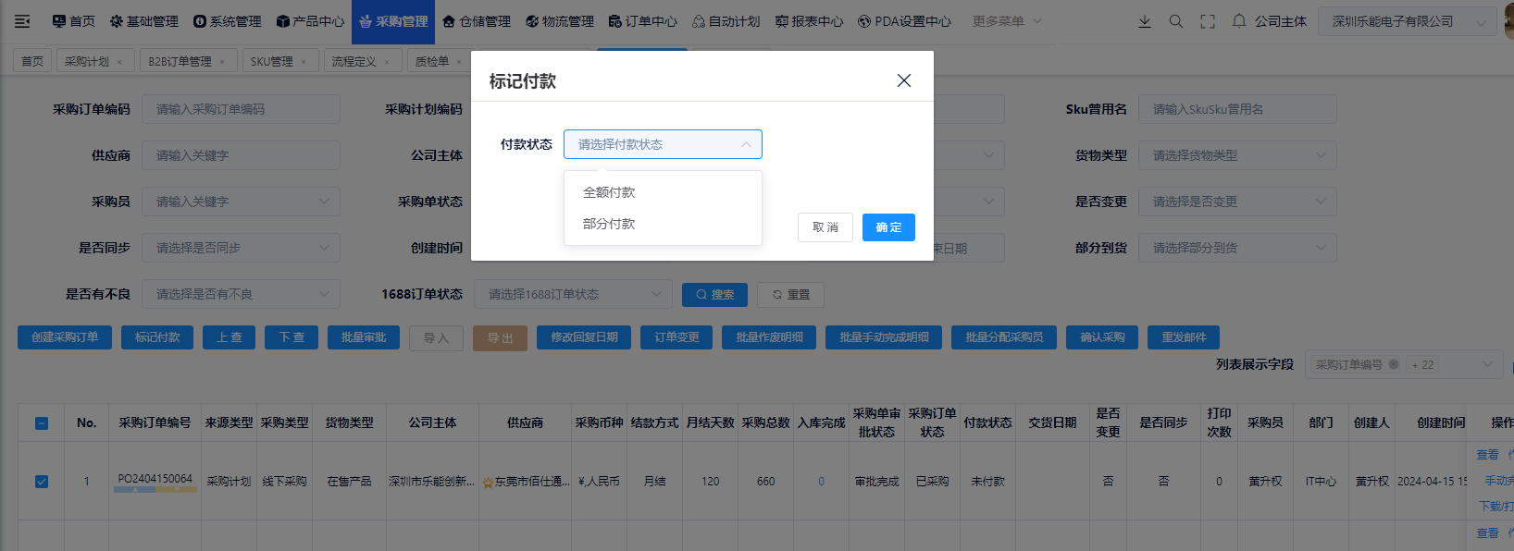Expand the 采购员 dropdown
This screenshot has height=551, width=1514.
click(x=241, y=202)
